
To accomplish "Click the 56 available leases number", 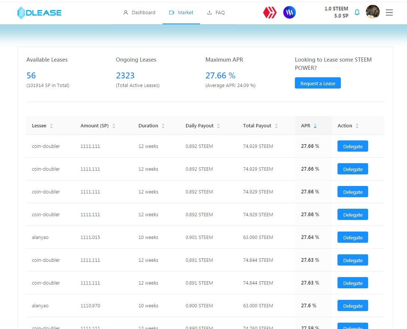I will pyautogui.click(x=31, y=75).
